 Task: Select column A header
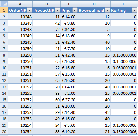[x=20, y=4]
